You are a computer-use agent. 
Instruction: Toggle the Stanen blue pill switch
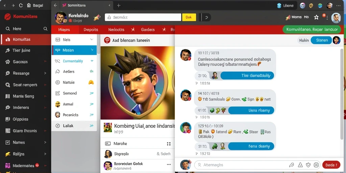(321, 40)
